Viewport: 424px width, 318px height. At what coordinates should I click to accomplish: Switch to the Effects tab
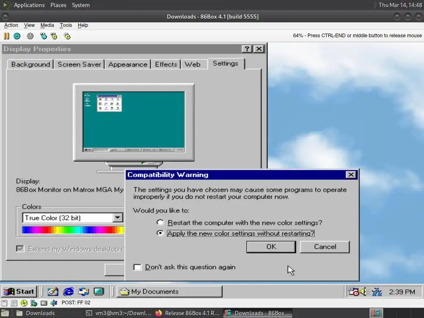166,64
